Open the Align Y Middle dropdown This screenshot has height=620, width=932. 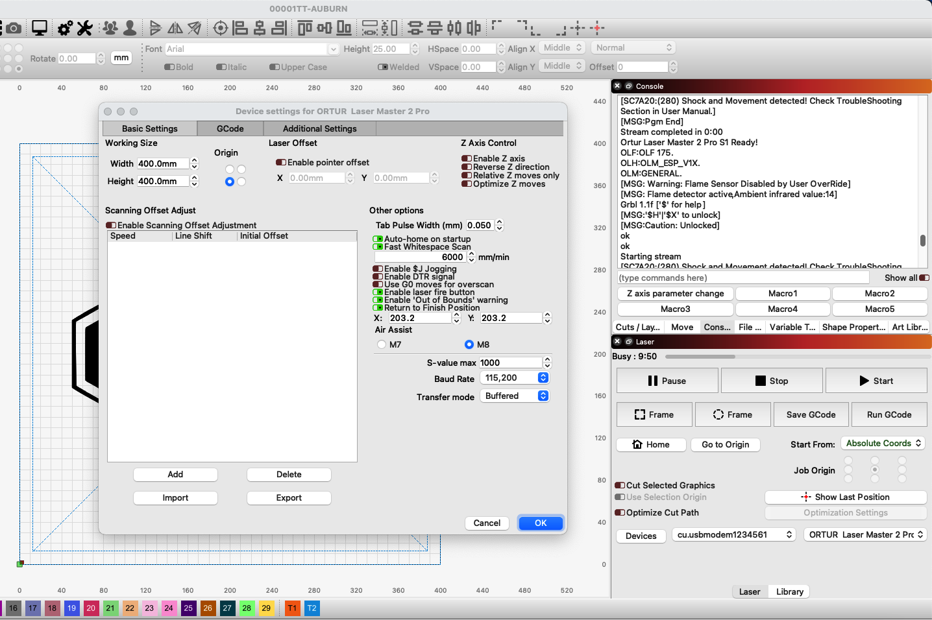click(x=562, y=66)
